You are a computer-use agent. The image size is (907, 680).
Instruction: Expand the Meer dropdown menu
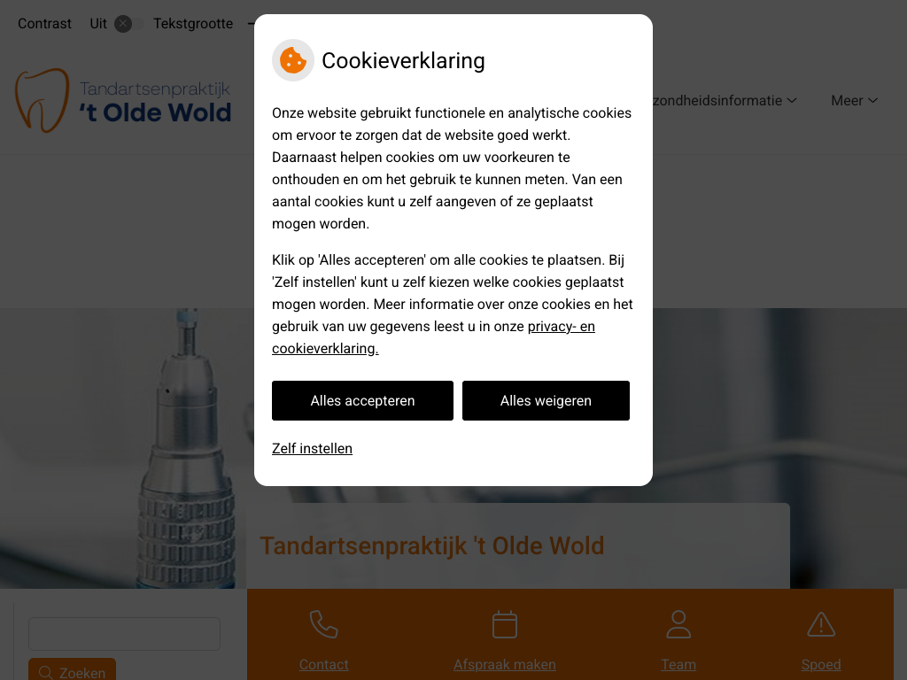[x=855, y=101]
